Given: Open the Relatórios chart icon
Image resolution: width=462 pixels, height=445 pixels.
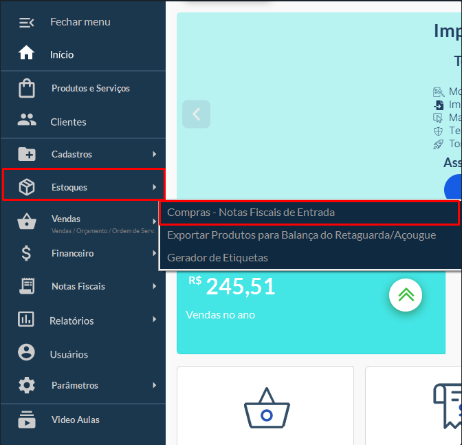Looking at the screenshot, I should pyautogui.click(x=26, y=320).
